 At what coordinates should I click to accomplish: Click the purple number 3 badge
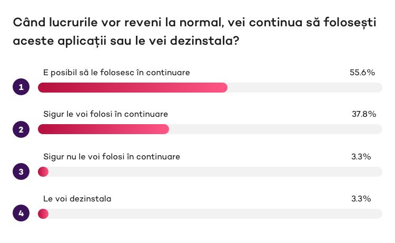[21, 171]
